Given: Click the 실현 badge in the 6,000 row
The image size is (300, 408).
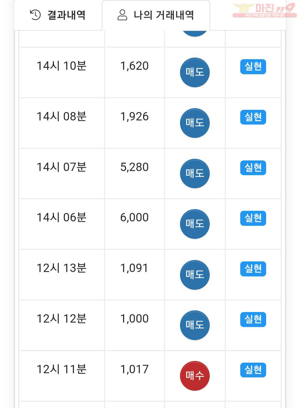Looking at the screenshot, I should (x=253, y=218).
